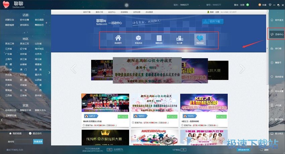Image resolution: width=285 pixels, height=154 pixels.
Task: Show next carousel banner
Action: tap(242, 69)
